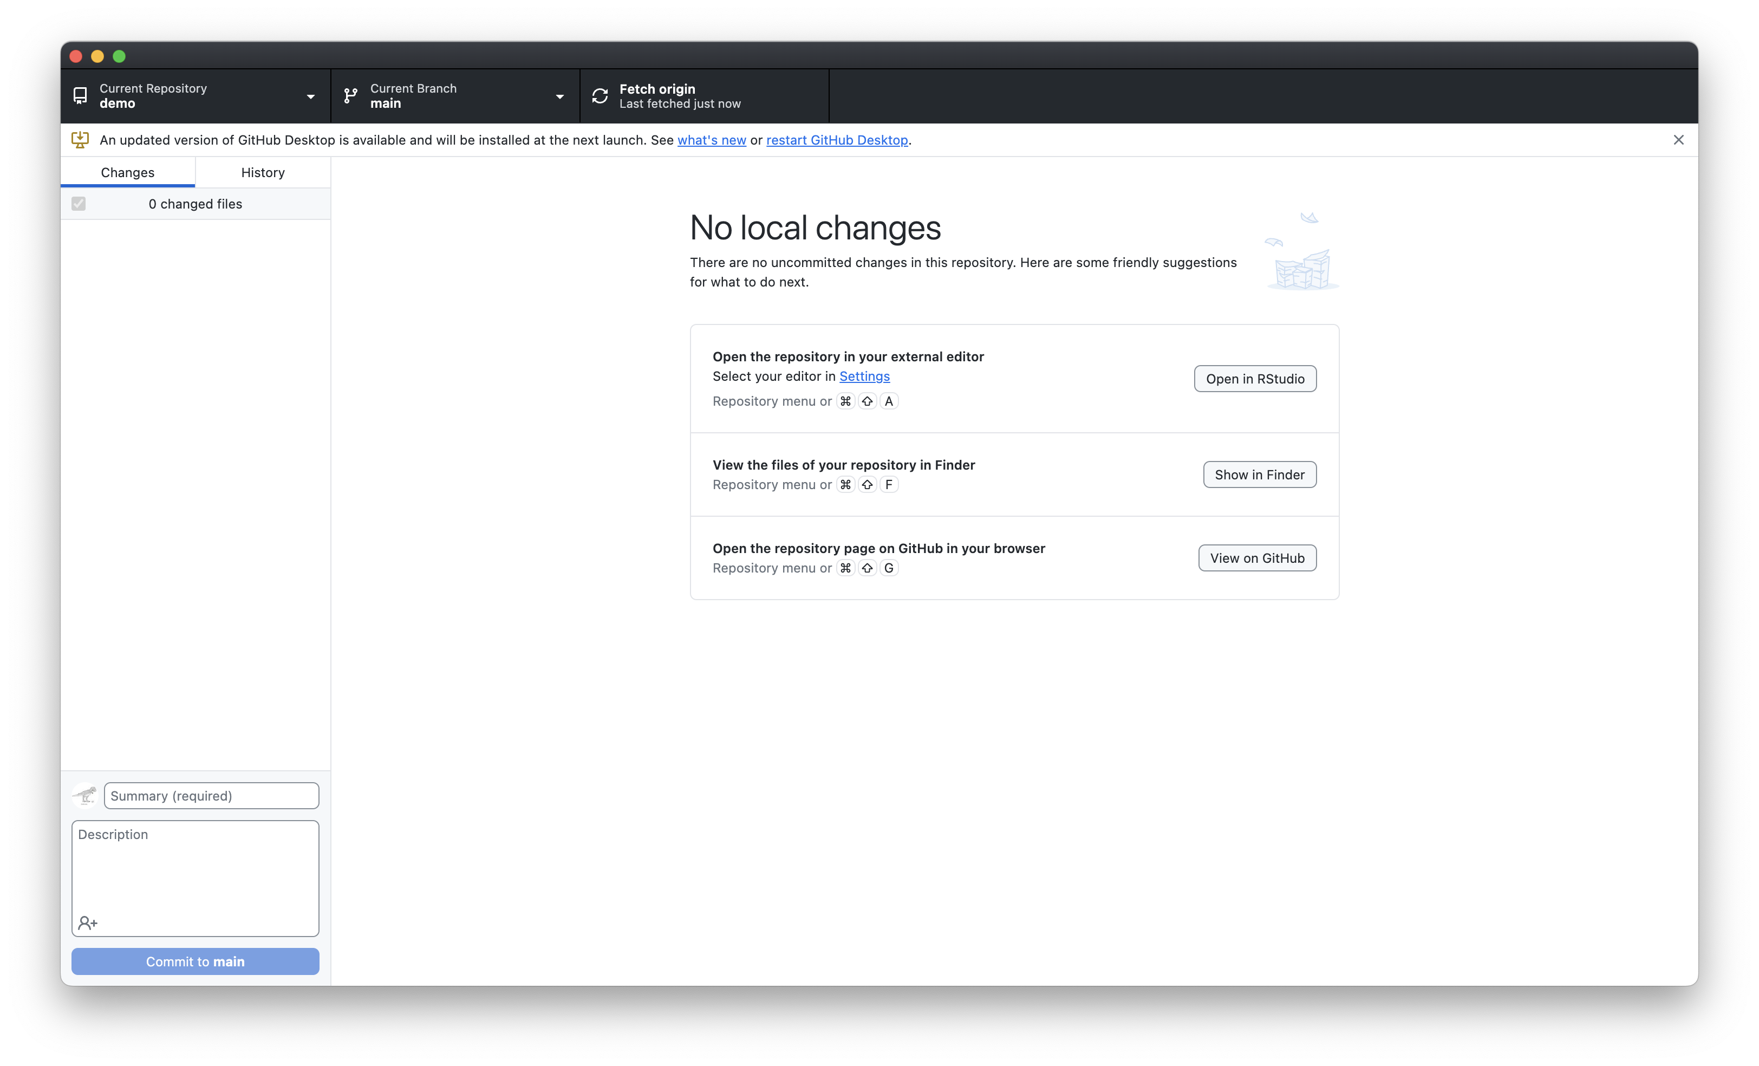Click the Fetch origin sync icon
The image size is (1759, 1066).
pyautogui.click(x=600, y=96)
